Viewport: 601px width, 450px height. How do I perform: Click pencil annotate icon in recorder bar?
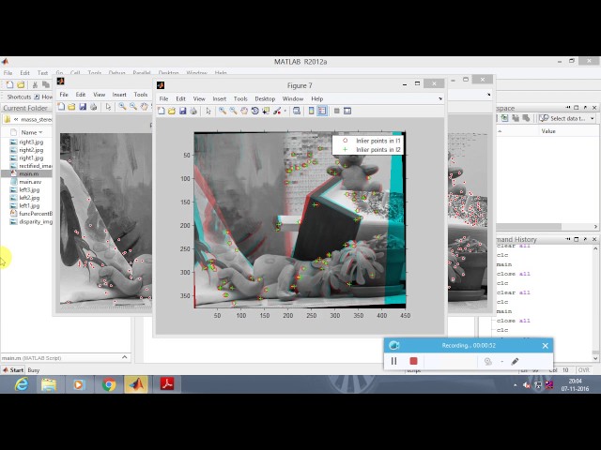pyautogui.click(x=515, y=361)
